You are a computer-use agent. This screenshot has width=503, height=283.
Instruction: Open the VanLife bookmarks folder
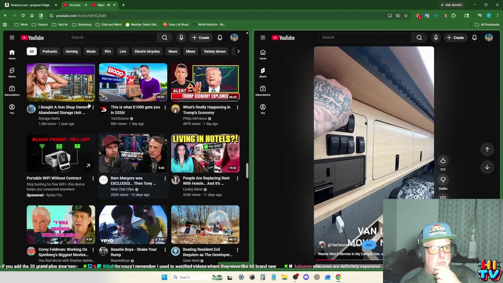[x=60, y=24]
